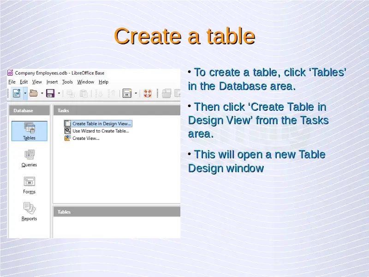Click the Create Table in Design View icon
Viewport: 369px width, 277px height.
(67, 123)
